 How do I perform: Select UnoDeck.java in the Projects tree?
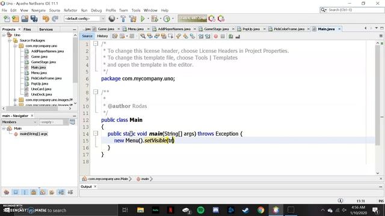(x=42, y=94)
